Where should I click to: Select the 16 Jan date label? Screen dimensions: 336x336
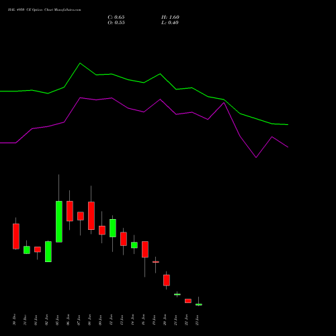[143, 320]
